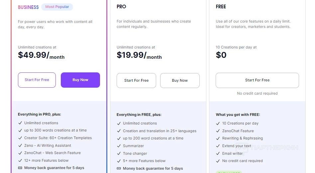Click checkmark icon next to Tone changer

pyautogui.click(x=119, y=153)
